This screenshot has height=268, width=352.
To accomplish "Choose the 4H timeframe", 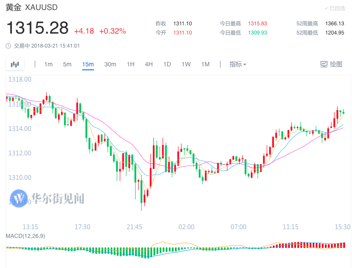I will coord(149,64).
